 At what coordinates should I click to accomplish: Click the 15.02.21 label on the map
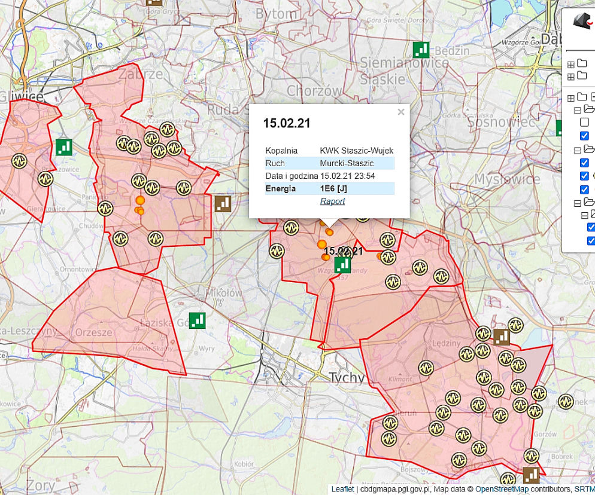(x=344, y=251)
